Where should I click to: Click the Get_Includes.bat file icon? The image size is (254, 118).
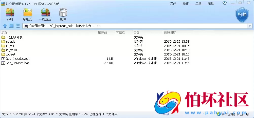[3, 58]
